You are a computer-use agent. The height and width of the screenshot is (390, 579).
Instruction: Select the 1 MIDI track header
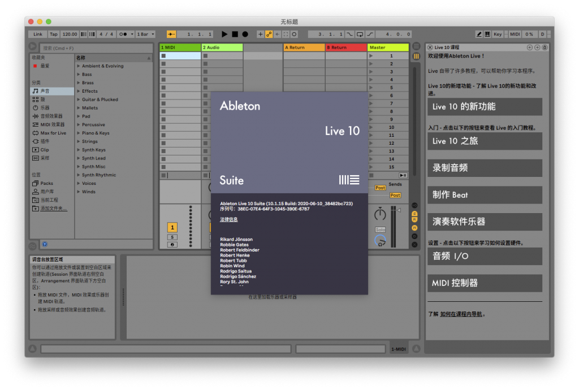[180, 47]
